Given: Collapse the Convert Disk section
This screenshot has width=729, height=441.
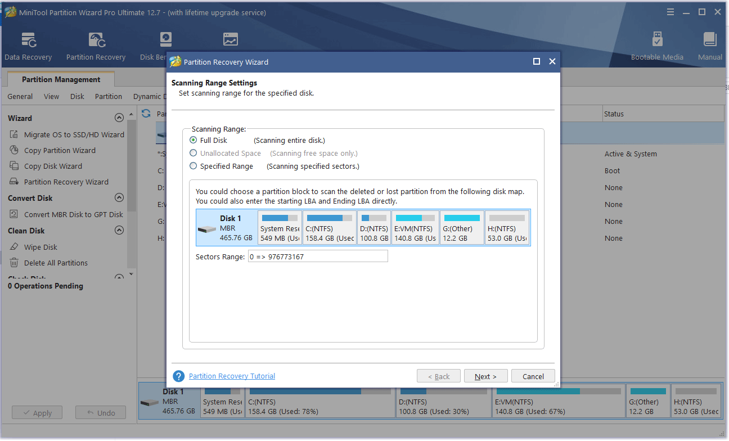Looking at the screenshot, I should pos(119,197).
